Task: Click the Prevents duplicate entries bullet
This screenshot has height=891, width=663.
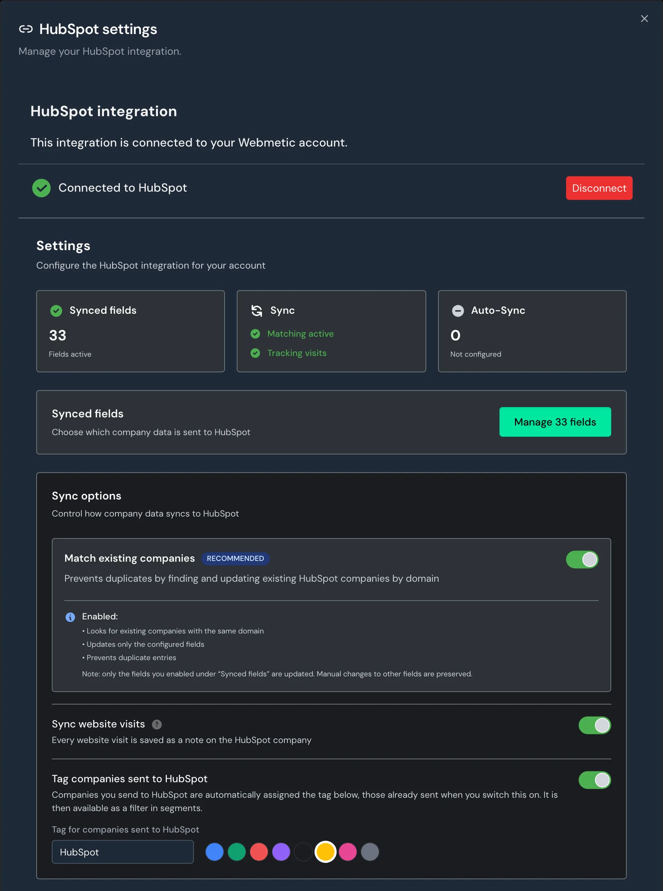Action: tap(129, 658)
